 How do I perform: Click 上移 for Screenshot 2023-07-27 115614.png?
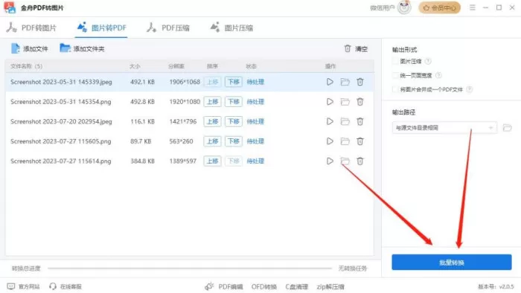point(212,161)
